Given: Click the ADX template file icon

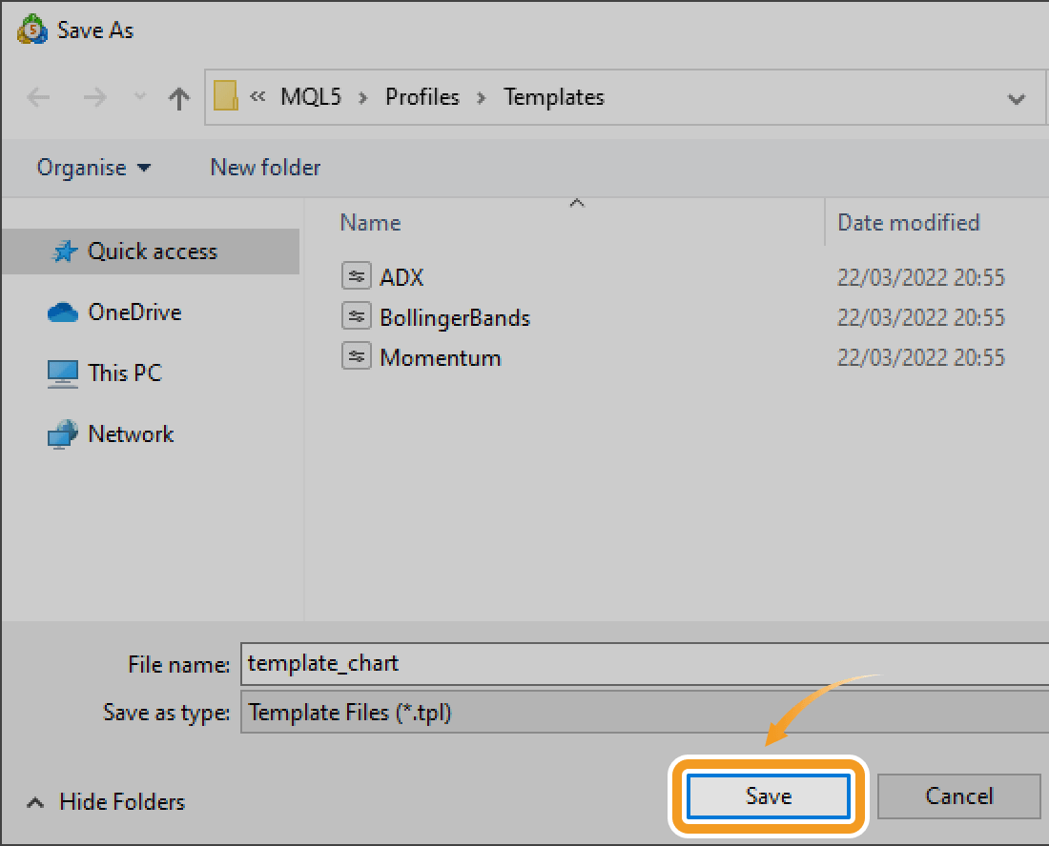Looking at the screenshot, I should (356, 275).
